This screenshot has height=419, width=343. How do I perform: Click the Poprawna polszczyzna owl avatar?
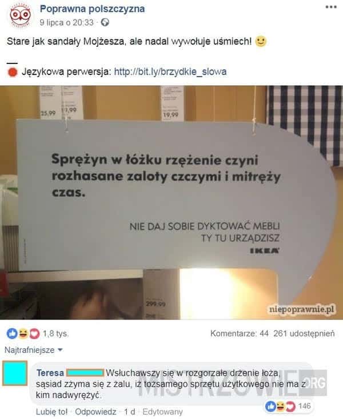tap(20, 15)
